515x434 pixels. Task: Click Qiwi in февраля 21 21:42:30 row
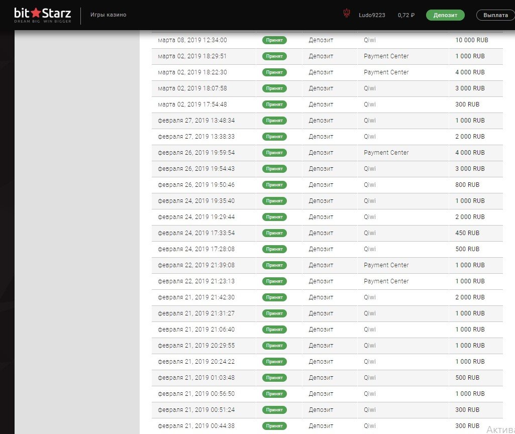(x=370, y=297)
